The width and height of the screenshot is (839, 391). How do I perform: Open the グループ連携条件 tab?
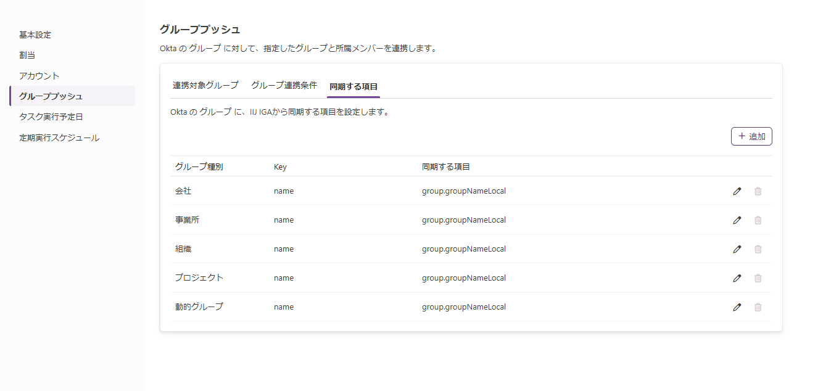(284, 86)
